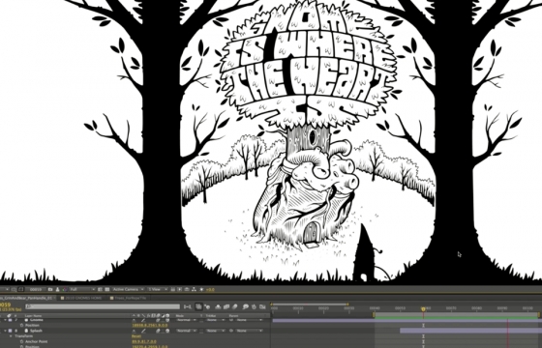Toggle the Splash layer 3D switch
Screen dimensions: 542x348
[167, 331]
